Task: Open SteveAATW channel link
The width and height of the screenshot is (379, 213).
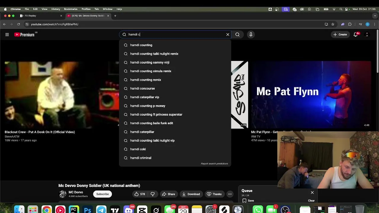Action: [12, 137]
